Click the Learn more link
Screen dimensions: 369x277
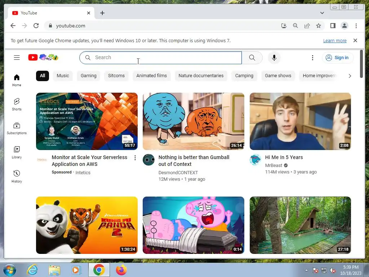335,40
